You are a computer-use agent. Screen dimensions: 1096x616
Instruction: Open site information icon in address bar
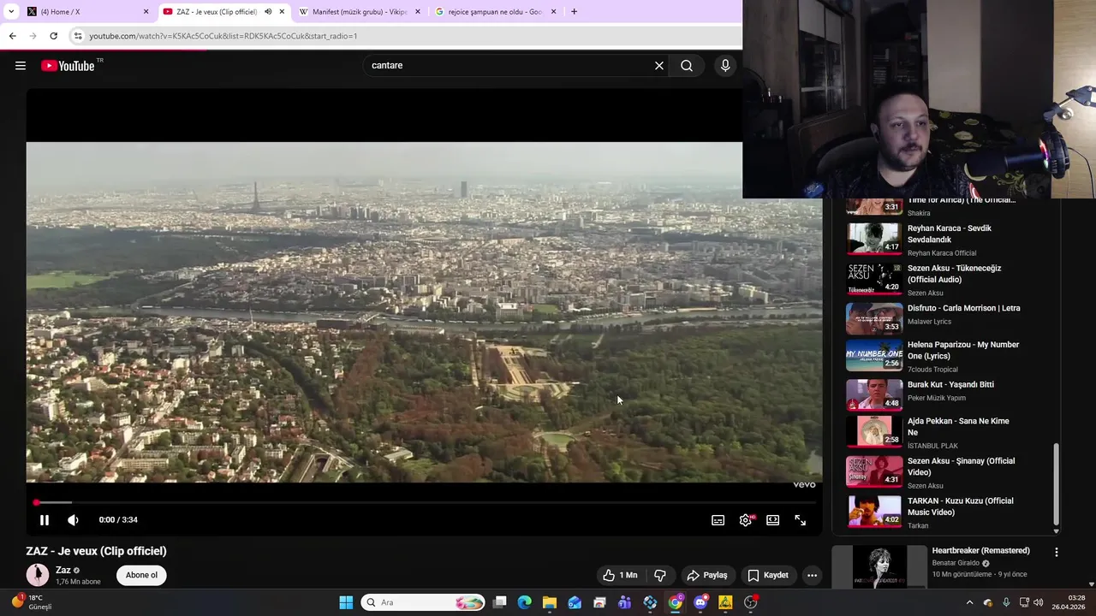point(78,36)
